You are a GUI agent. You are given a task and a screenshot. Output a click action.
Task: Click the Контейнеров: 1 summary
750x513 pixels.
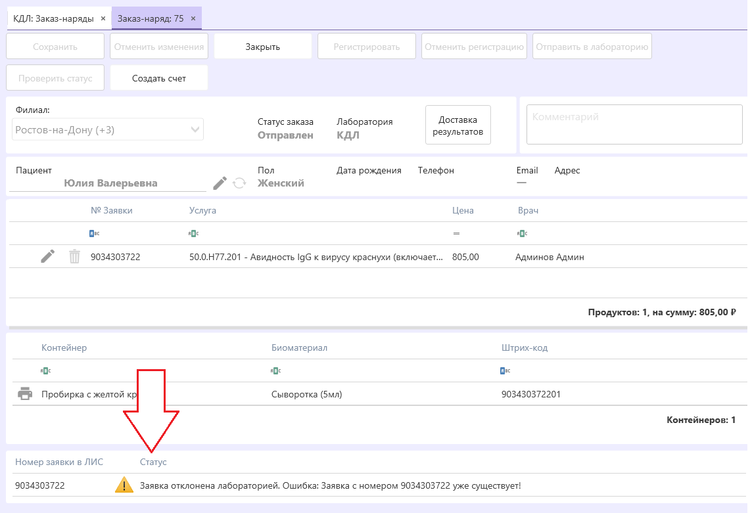701,420
